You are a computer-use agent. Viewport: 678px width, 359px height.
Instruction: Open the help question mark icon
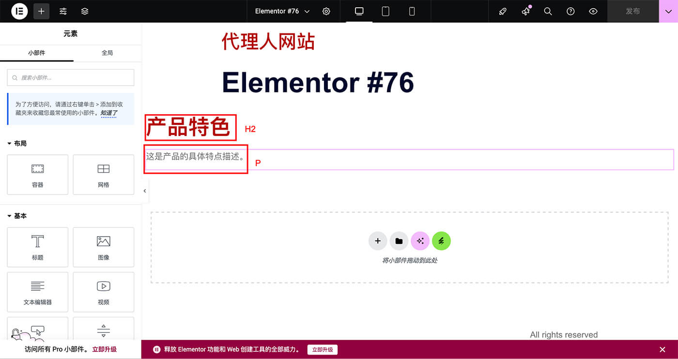pos(570,11)
